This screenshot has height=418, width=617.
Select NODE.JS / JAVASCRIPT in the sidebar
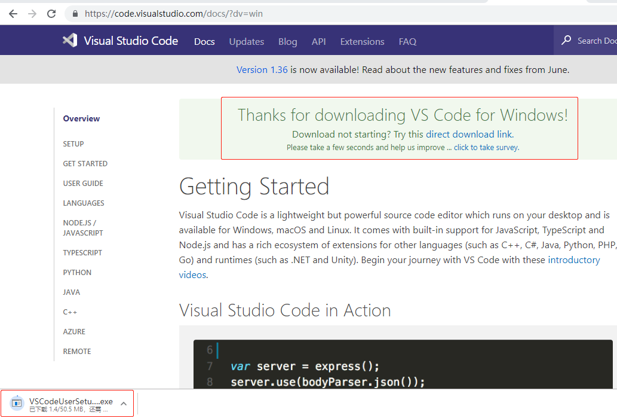tap(83, 228)
